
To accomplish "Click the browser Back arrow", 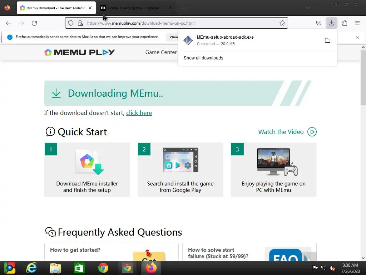I will [9, 23].
